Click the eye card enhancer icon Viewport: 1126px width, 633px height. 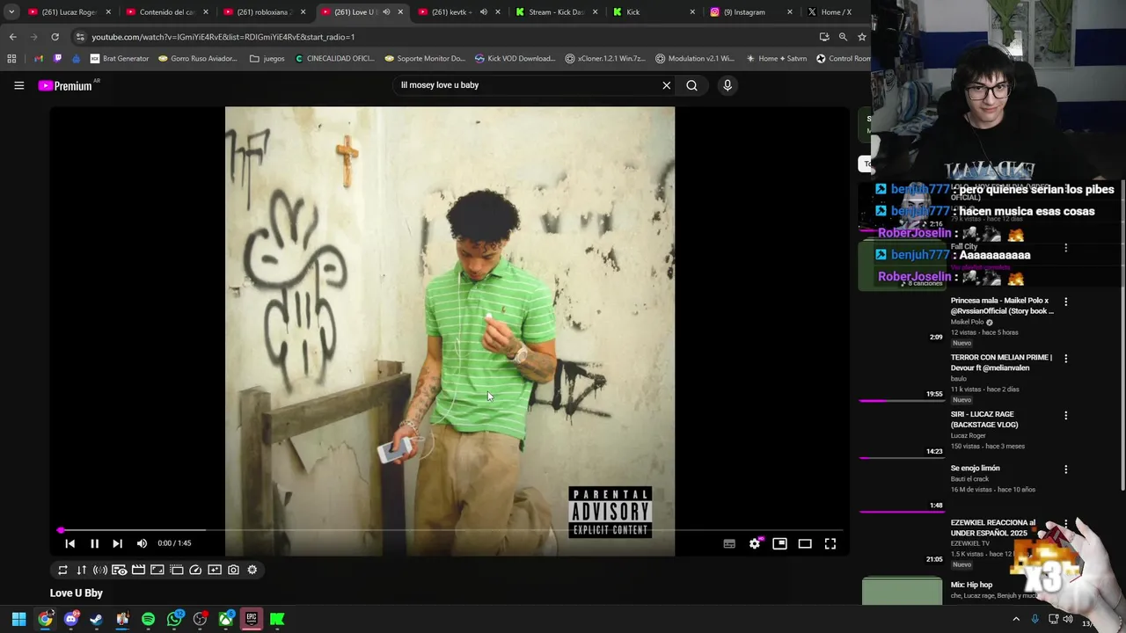pyautogui.click(x=120, y=570)
